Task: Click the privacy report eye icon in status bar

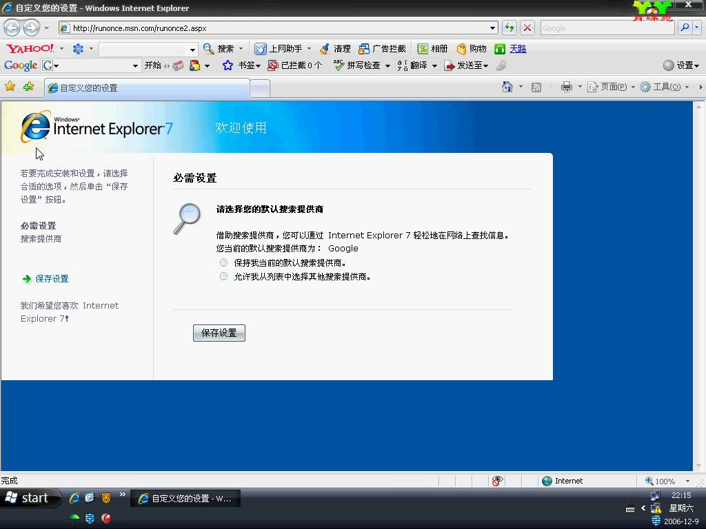Action: [498, 481]
